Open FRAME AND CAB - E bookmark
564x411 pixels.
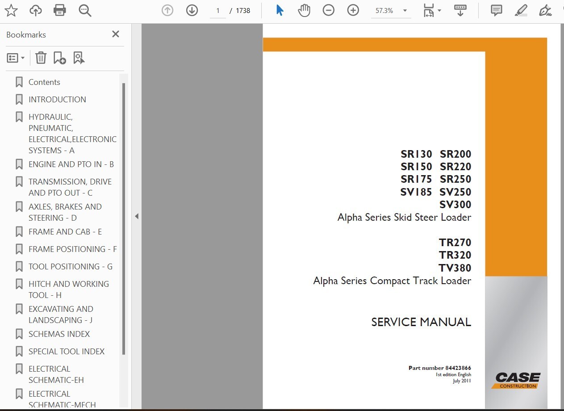click(x=65, y=231)
